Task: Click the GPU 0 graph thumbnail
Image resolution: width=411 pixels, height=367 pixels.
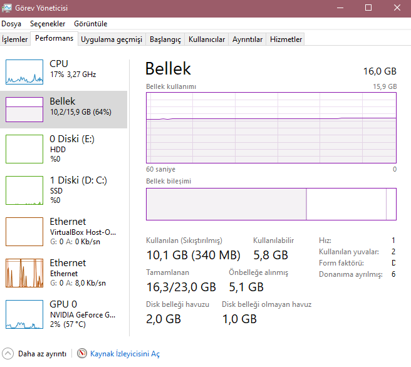Action: [x=24, y=314]
